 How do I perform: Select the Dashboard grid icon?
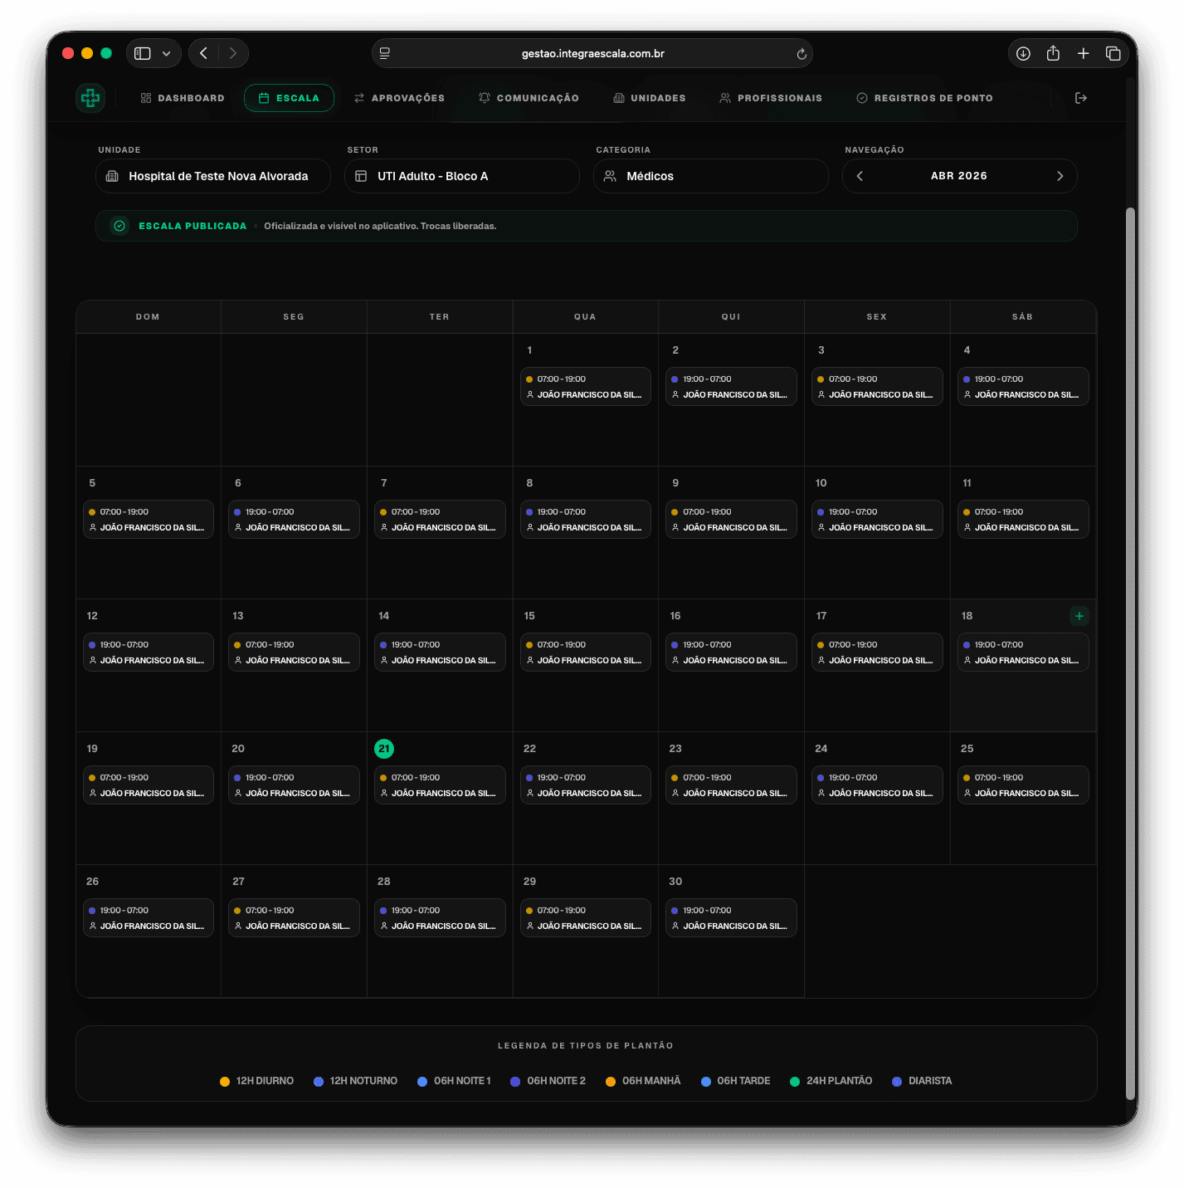click(x=145, y=97)
